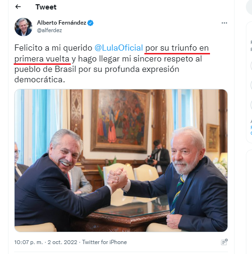
Task: Open the three-dot more options menu
Action: click(x=224, y=23)
